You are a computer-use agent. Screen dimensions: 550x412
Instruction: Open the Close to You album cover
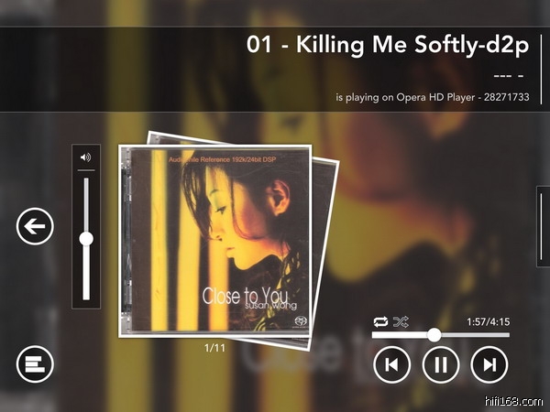[215, 241]
